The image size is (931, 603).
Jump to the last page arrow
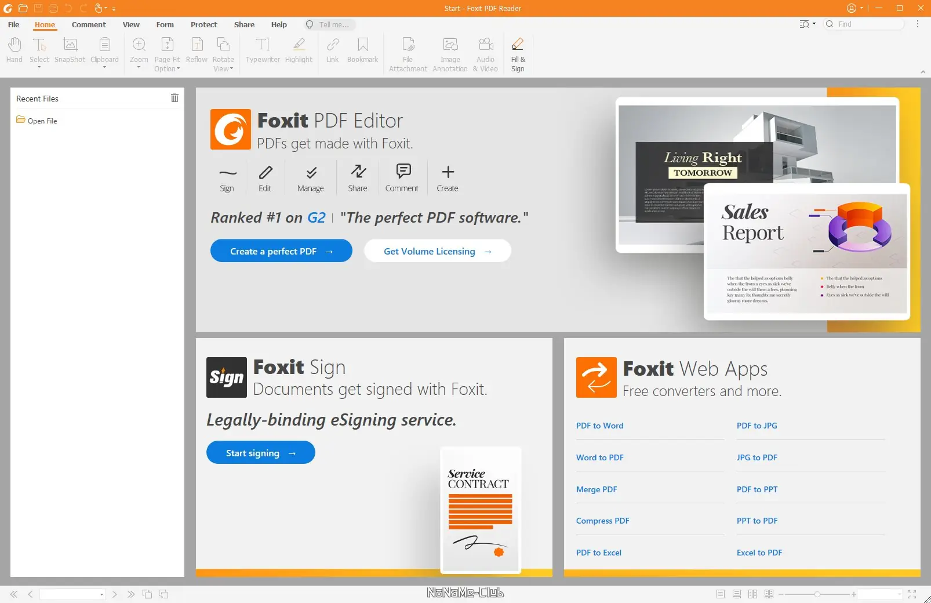[131, 594]
